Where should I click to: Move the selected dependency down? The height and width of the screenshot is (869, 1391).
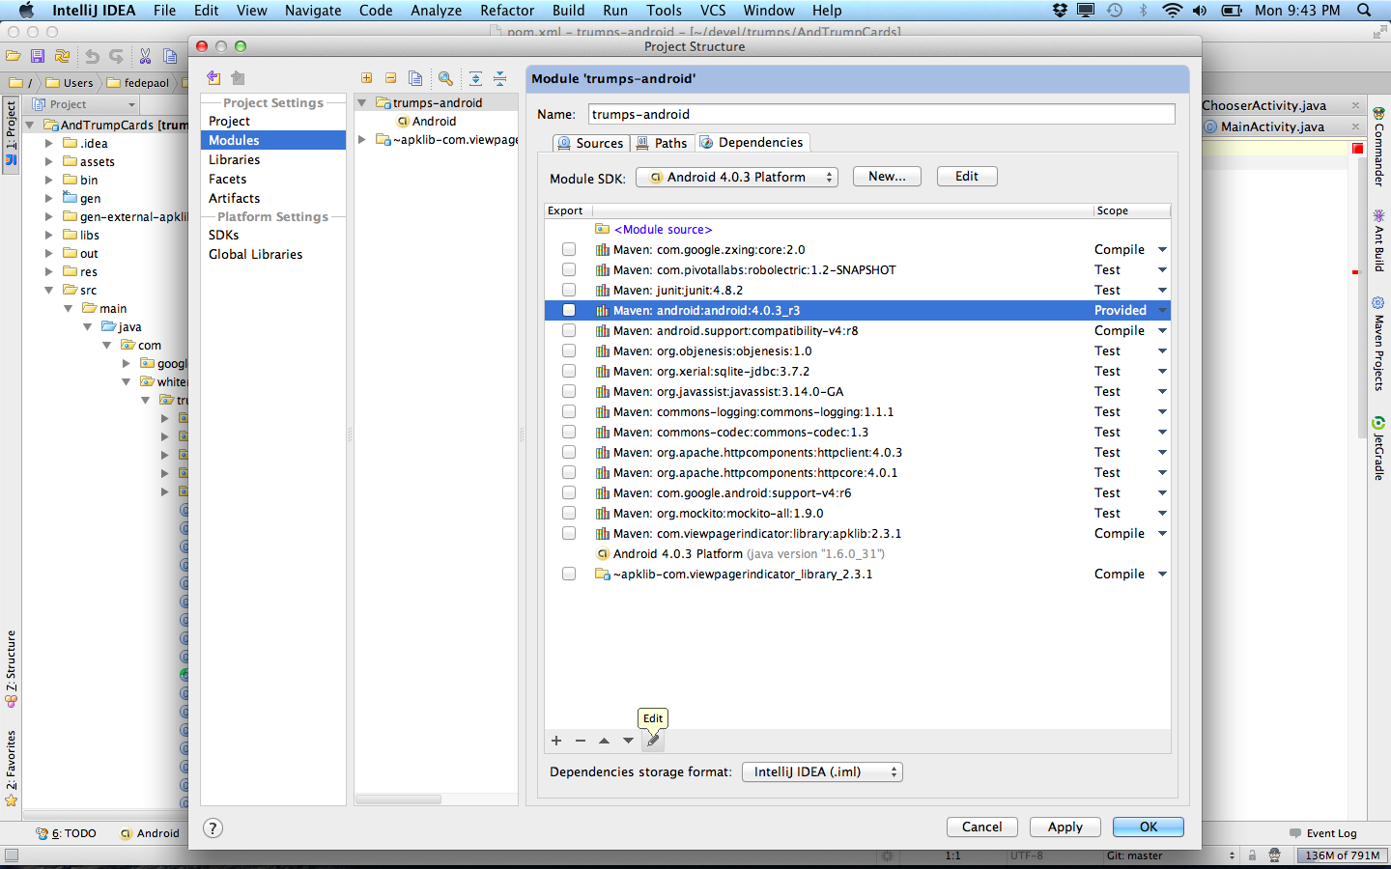(x=628, y=741)
